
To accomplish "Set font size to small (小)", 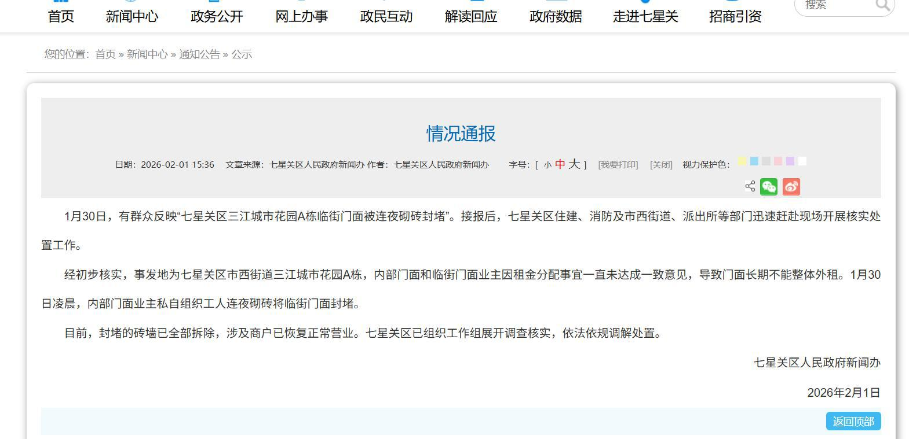I will [547, 165].
